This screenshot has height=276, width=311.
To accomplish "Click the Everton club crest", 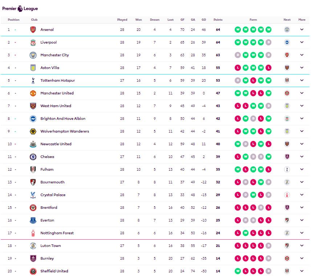I will [x=33, y=220].
